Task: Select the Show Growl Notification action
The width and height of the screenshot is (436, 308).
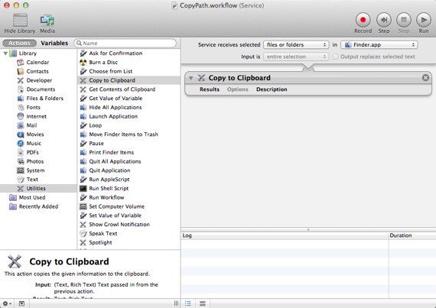Action: pos(119,225)
